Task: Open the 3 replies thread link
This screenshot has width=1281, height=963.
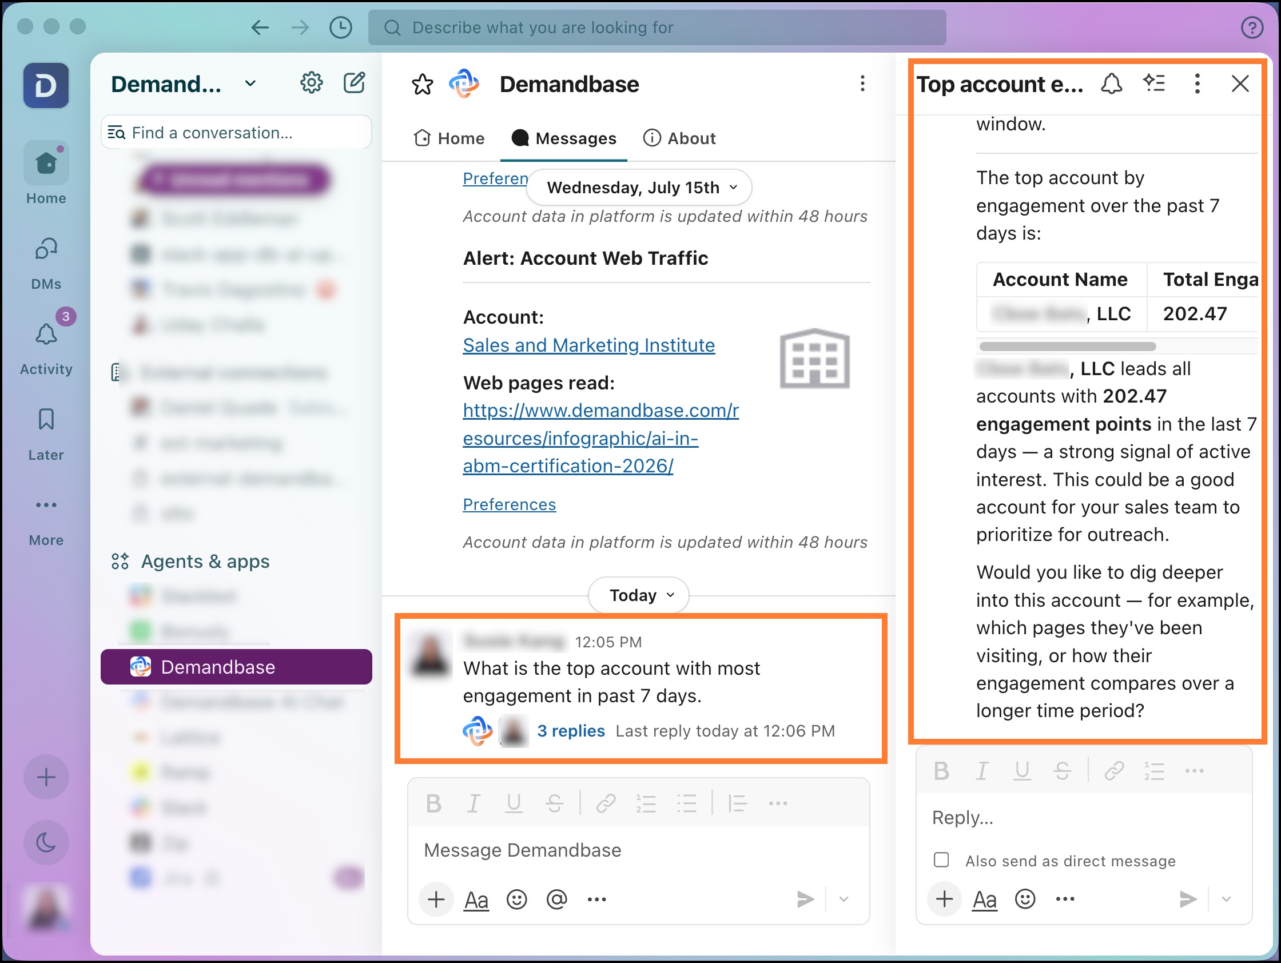Action: click(x=571, y=731)
